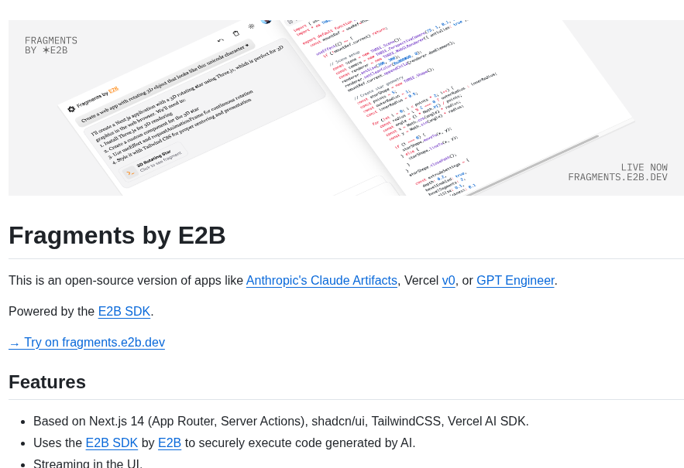
Task: Click the 'Streaming in the UI.' list item
Action: 88,463
